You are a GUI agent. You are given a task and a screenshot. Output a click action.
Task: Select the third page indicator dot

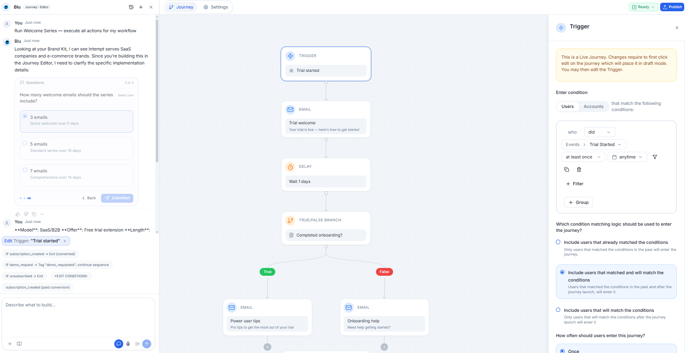[x=29, y=198]
